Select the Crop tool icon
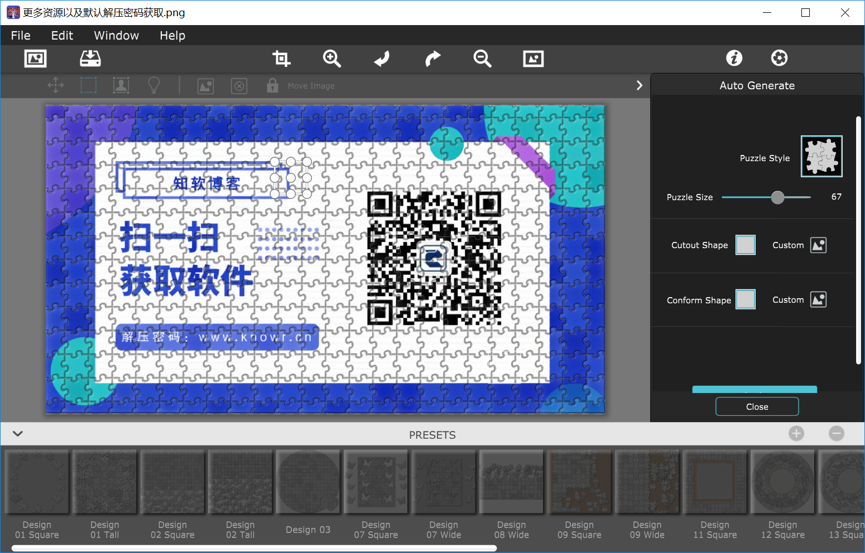The height and width of the screenshot is (553, 865). [281, 59]
